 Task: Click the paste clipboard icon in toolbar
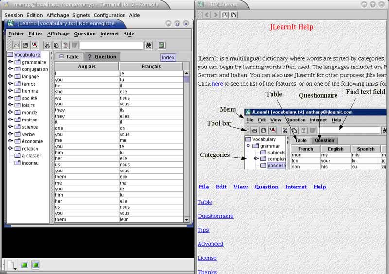click(66, 45)
